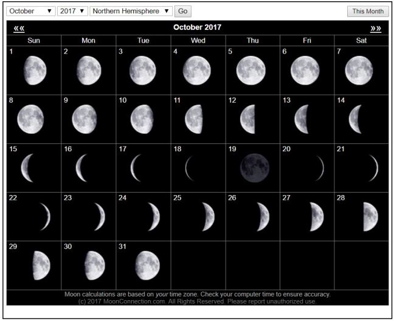
Task: Go to next month with right double arrows
Action: (376, 29)
